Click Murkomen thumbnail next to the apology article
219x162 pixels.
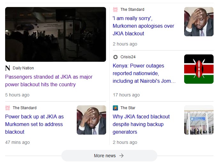pyautogui.click(x=199, y=22)
